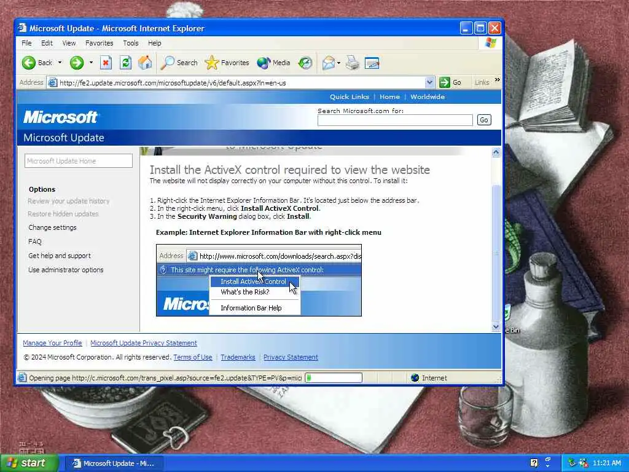Click the green Forward arrow
629x472 pixels.
pyautogui.click(x=77, y=63)
